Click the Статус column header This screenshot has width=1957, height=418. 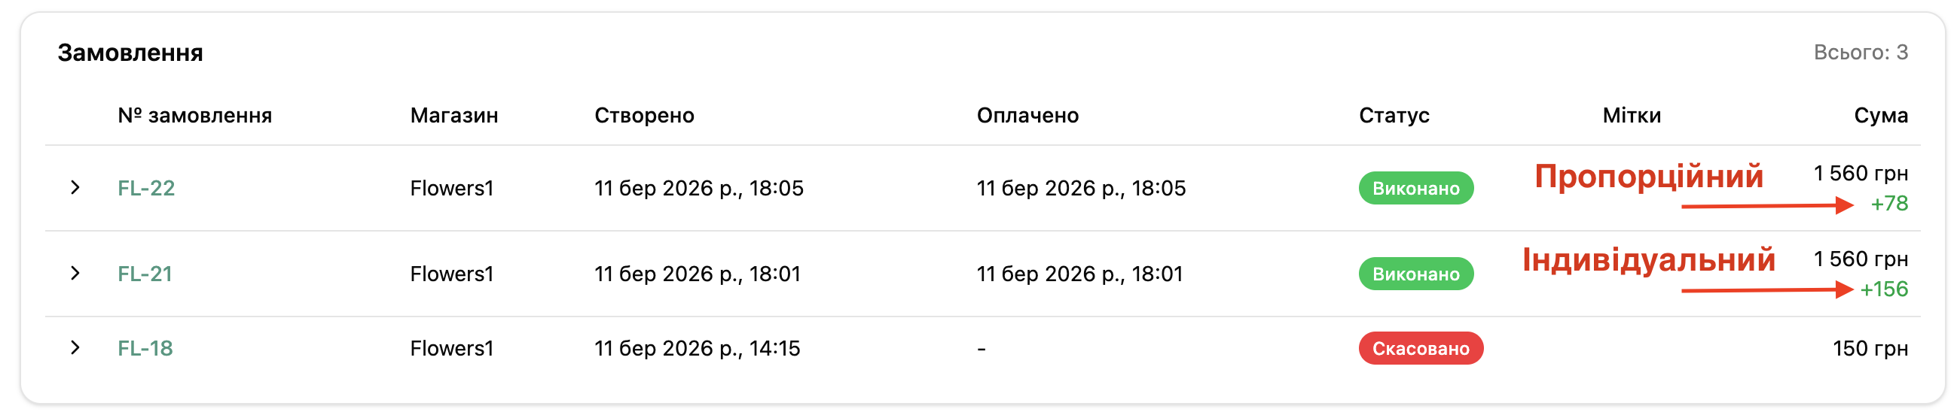click(x=1394, y=115)
